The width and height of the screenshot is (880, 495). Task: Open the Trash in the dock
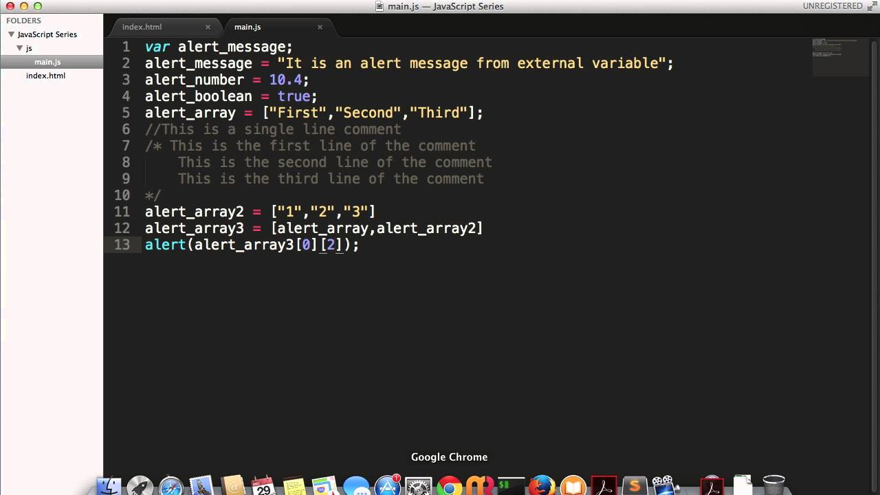pos(773,486)
